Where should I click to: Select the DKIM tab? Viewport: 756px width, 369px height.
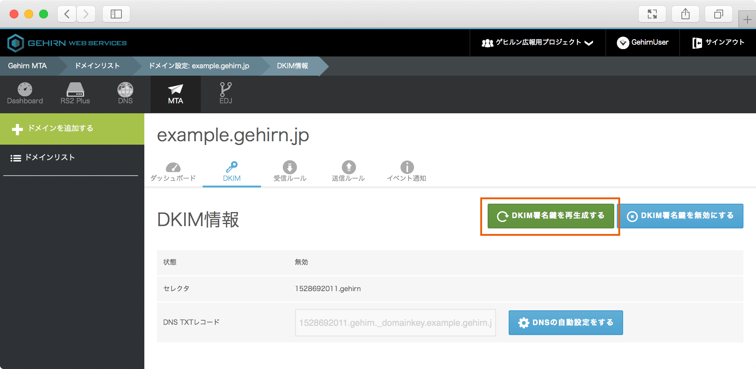(232, 172)
